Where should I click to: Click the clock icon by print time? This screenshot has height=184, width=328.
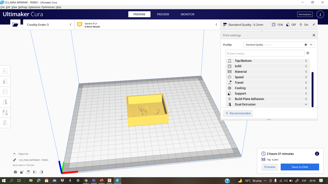point(263,154)
